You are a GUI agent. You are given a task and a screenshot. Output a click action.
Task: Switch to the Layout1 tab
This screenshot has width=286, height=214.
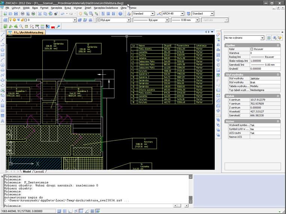(x=39, y=172)
